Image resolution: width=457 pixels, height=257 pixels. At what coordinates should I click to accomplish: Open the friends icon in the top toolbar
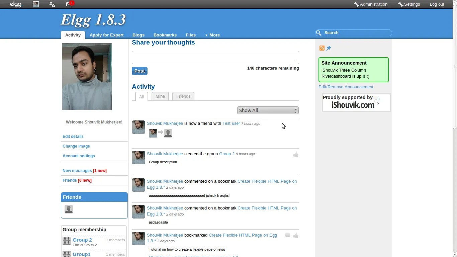click(52, 4)
